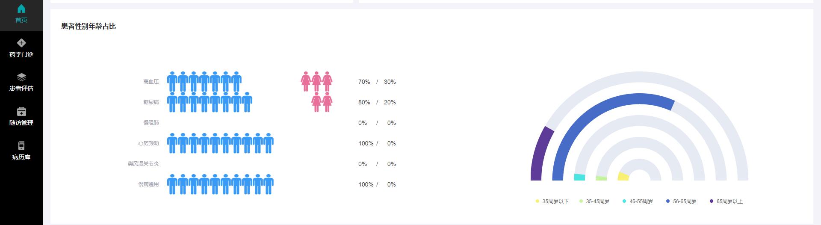Toggle the 46-55周岁 legend item
Image resolution: width=821 pixels, height=225 pixels.
click(638, 201)
